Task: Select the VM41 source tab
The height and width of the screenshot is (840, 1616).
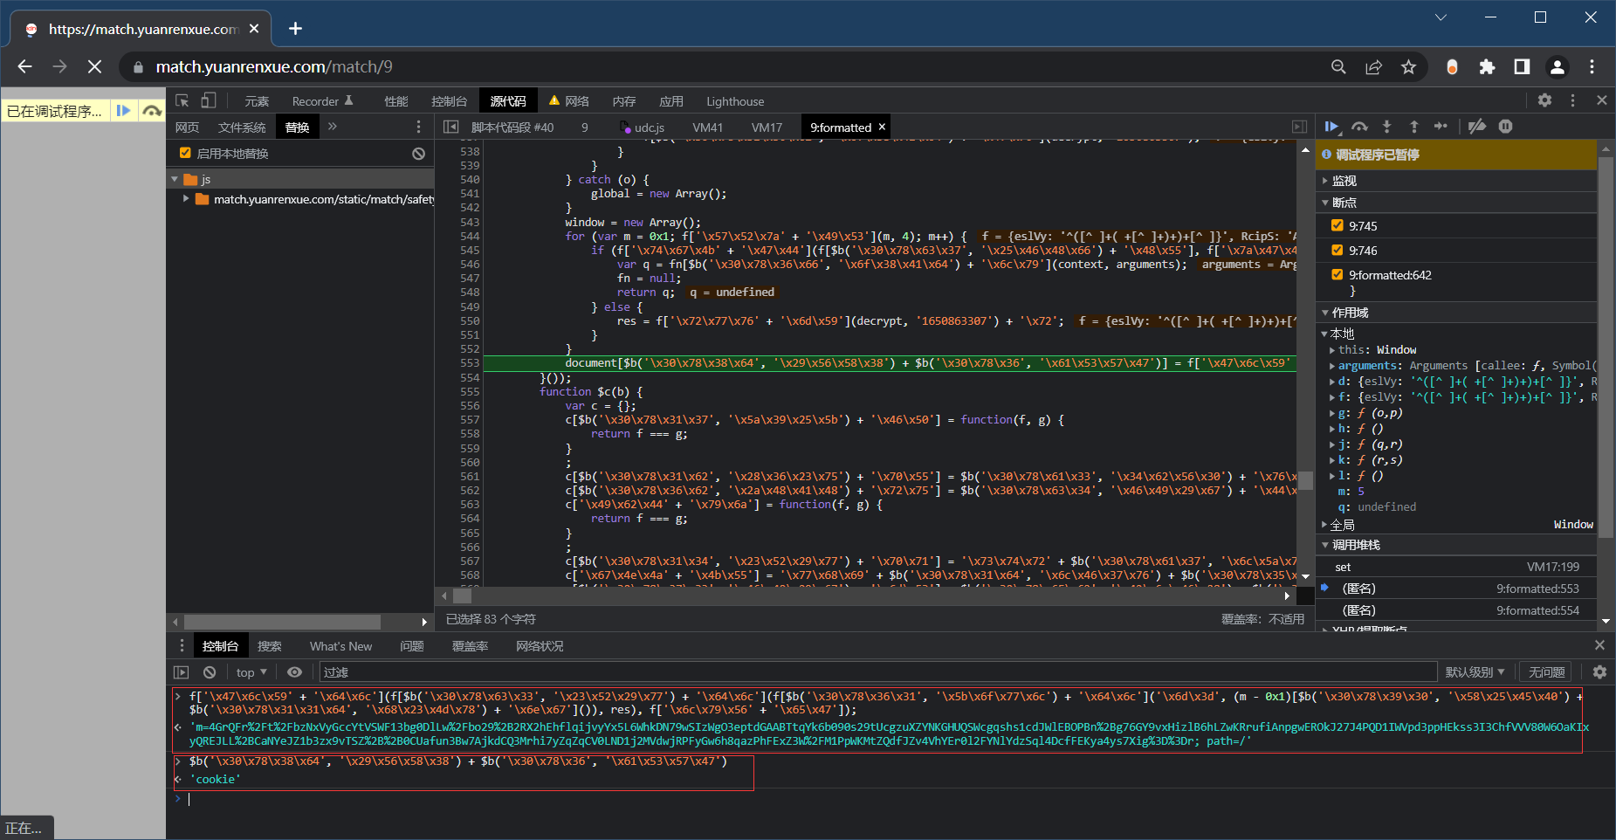Action: pyautogui.click(x=707, y=127)
